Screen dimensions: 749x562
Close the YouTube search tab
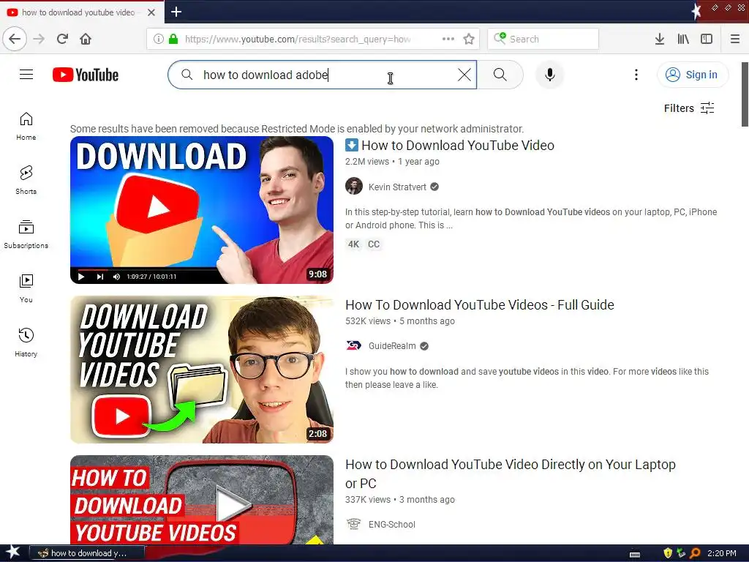(x=151, y=12)
